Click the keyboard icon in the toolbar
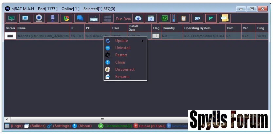 (94, 19)
